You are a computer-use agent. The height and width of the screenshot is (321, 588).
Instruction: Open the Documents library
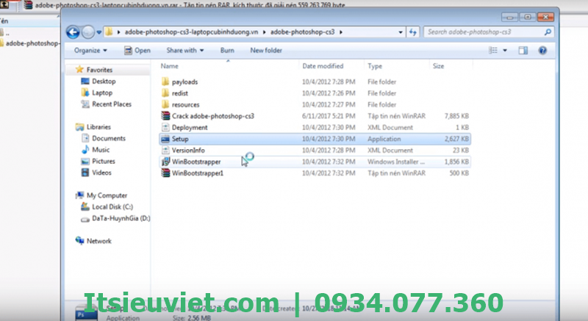[x=109, y=139]
